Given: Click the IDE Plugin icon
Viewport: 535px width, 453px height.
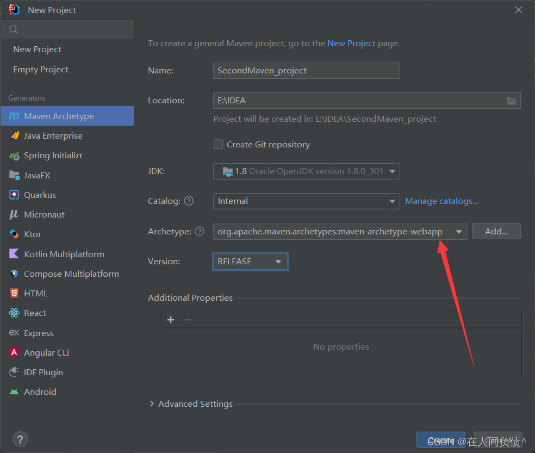Looking at the screenshot, I should (x=14, y=372).
